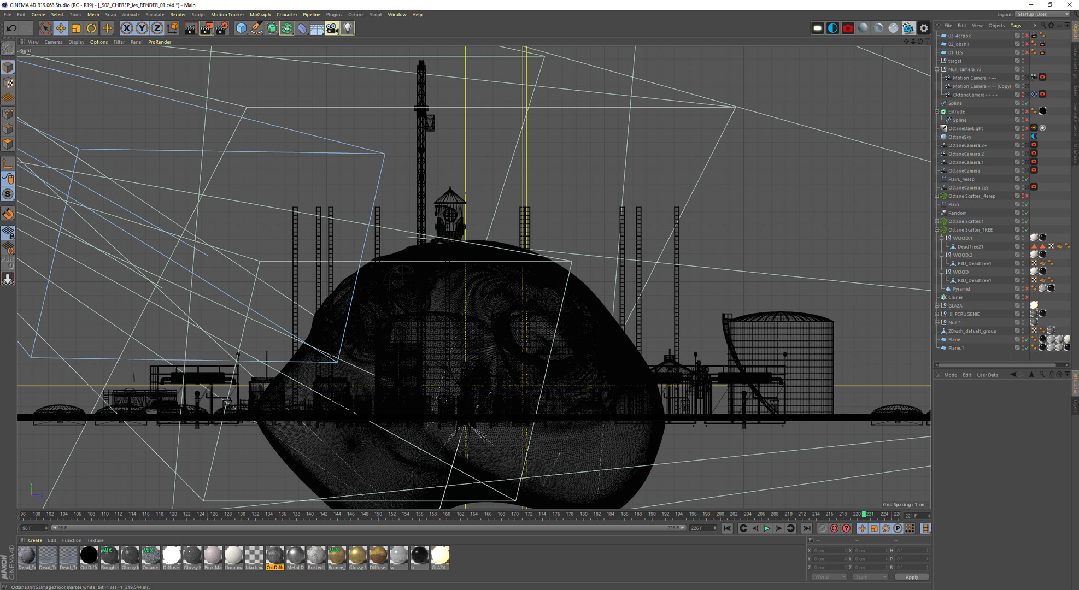The width and height of the screenshot is (1079, 590).
Task: Select the Move tool in top toolbar
Action: pos(61,28)
